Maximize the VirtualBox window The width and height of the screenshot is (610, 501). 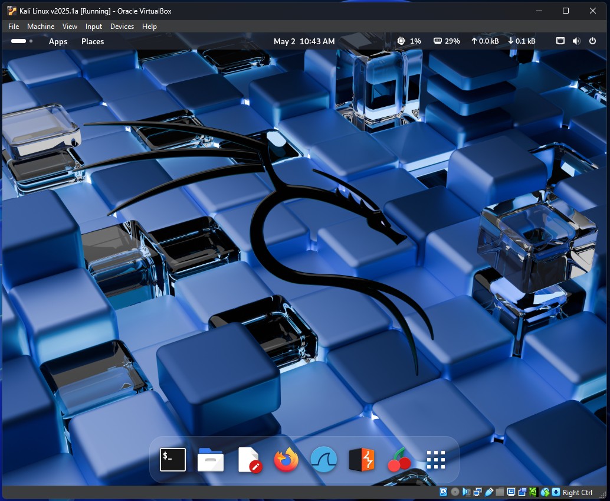(x=566, y=11)
